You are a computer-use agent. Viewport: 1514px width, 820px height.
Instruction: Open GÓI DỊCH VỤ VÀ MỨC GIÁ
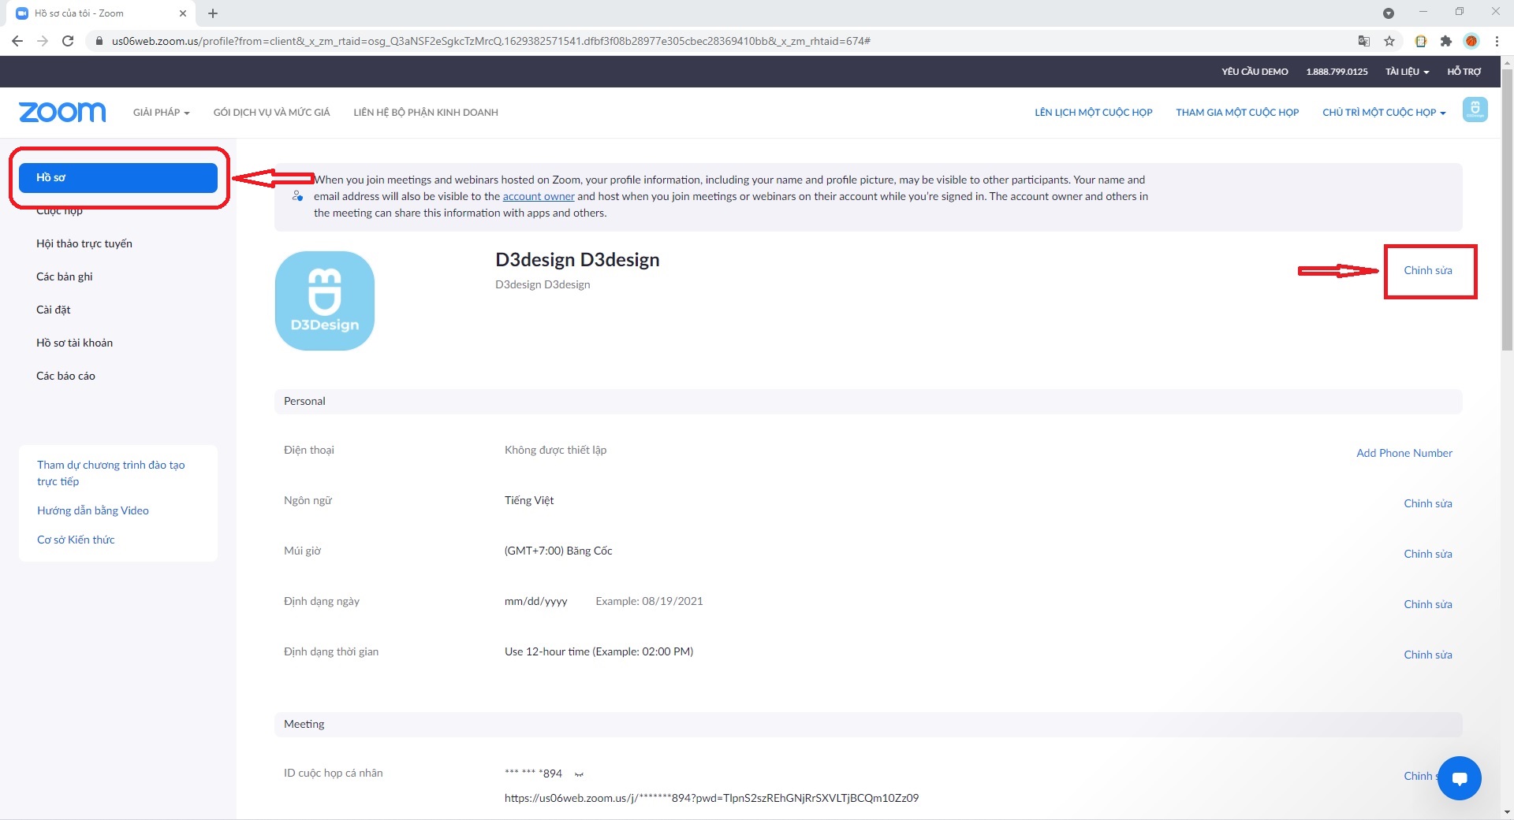(x=272, y=113)
